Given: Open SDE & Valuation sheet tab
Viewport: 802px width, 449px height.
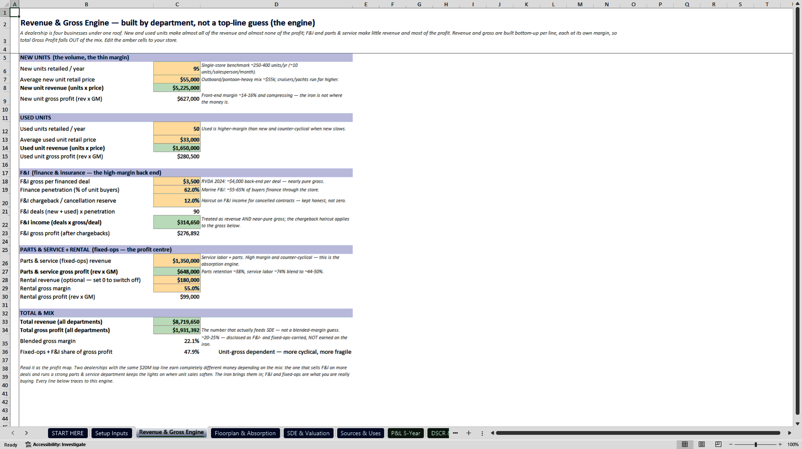Looking at the screenshot, I should coord(308,433).
